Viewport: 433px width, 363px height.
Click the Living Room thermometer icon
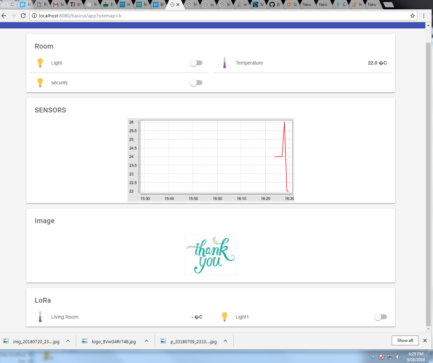pyautogui.click(x=40, y=317)
